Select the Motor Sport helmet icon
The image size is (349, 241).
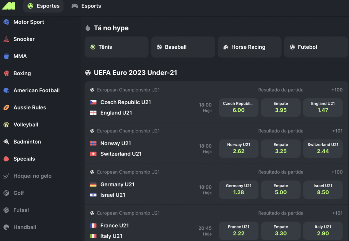click(x=6, y=22)
